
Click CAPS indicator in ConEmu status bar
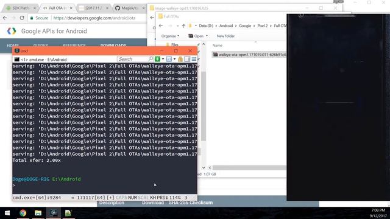point(121,198)
